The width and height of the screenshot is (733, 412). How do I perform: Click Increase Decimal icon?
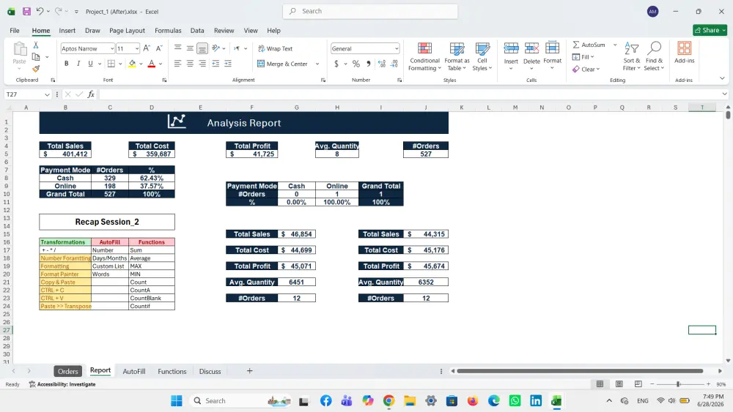[x=382, y=64]
